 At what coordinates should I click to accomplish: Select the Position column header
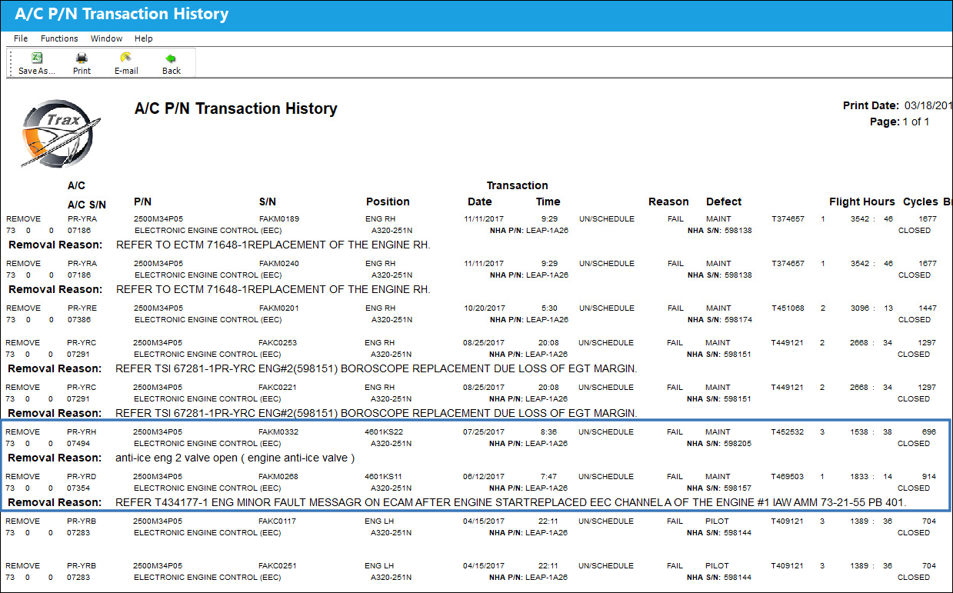pos(388,202)
